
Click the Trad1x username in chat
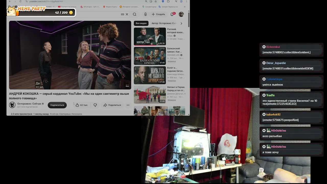coord(270,95)
